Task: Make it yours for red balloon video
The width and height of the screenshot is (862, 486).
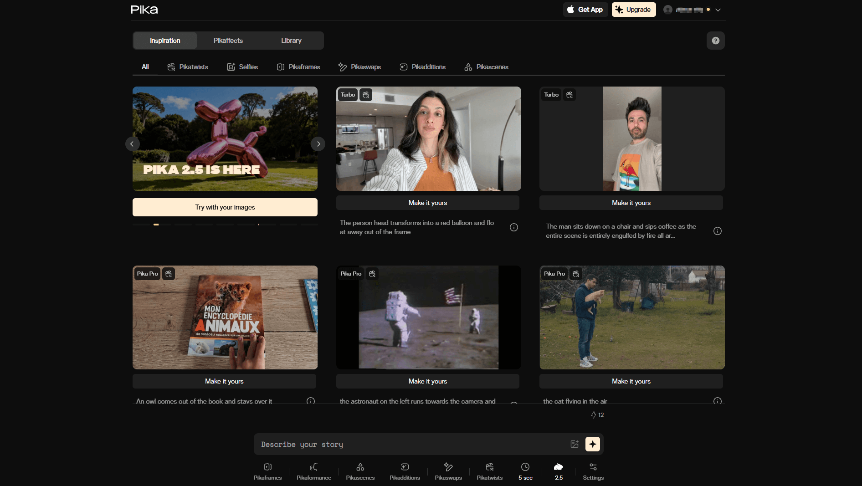Action: pos(428,203)
